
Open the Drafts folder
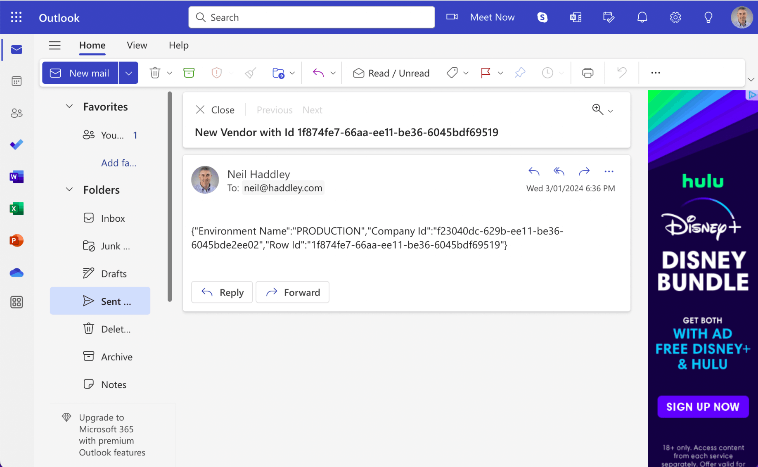100,273
